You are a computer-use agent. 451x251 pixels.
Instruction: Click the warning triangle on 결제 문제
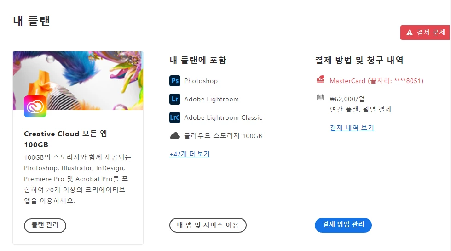[409, 33]
